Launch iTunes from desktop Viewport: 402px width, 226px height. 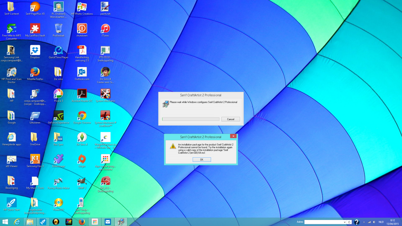(105, 30)
